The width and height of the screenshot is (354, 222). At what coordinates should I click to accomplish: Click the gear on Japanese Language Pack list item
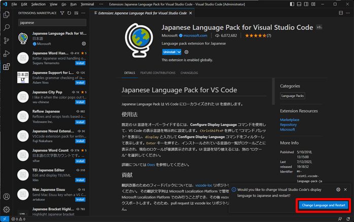(x=84, y=44)
